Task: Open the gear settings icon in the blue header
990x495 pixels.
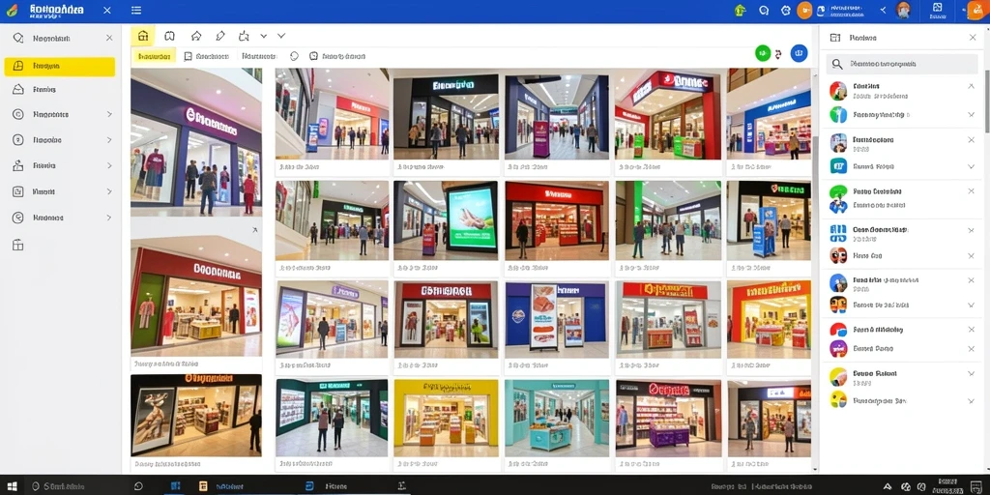Action: [785, 10]
